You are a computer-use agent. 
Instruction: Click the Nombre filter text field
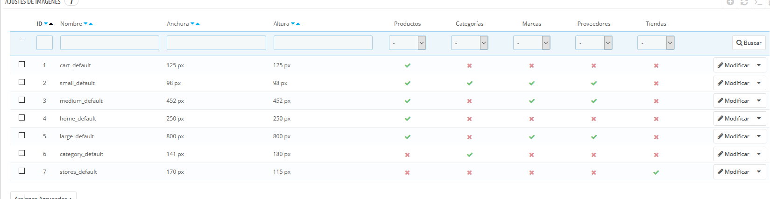(109, 43)
